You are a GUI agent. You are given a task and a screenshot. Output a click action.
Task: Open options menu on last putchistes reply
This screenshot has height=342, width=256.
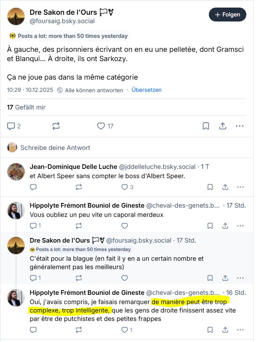coord(240,330)
